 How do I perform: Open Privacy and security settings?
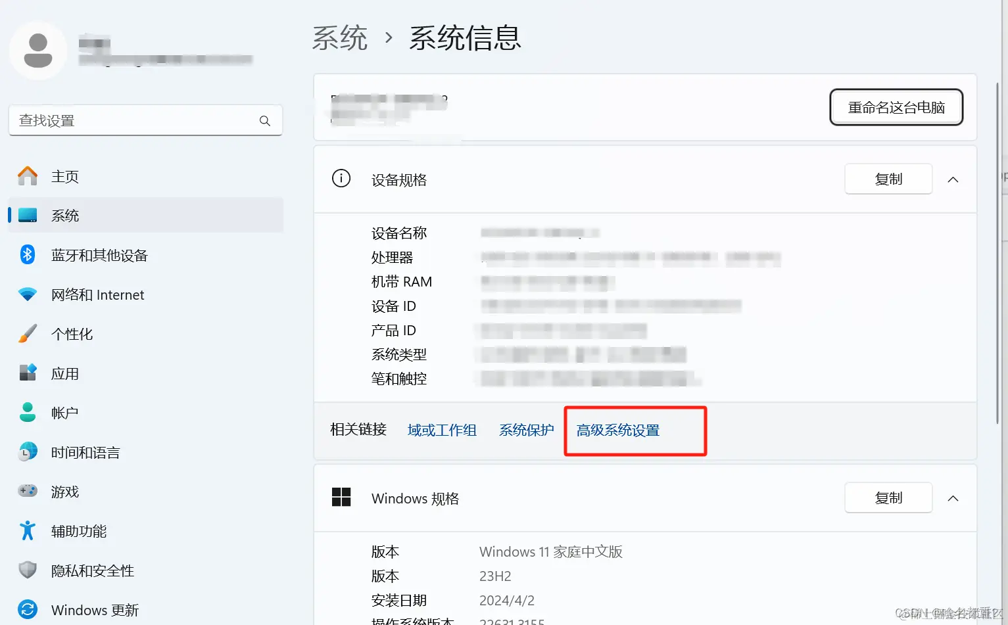(92, 570)
